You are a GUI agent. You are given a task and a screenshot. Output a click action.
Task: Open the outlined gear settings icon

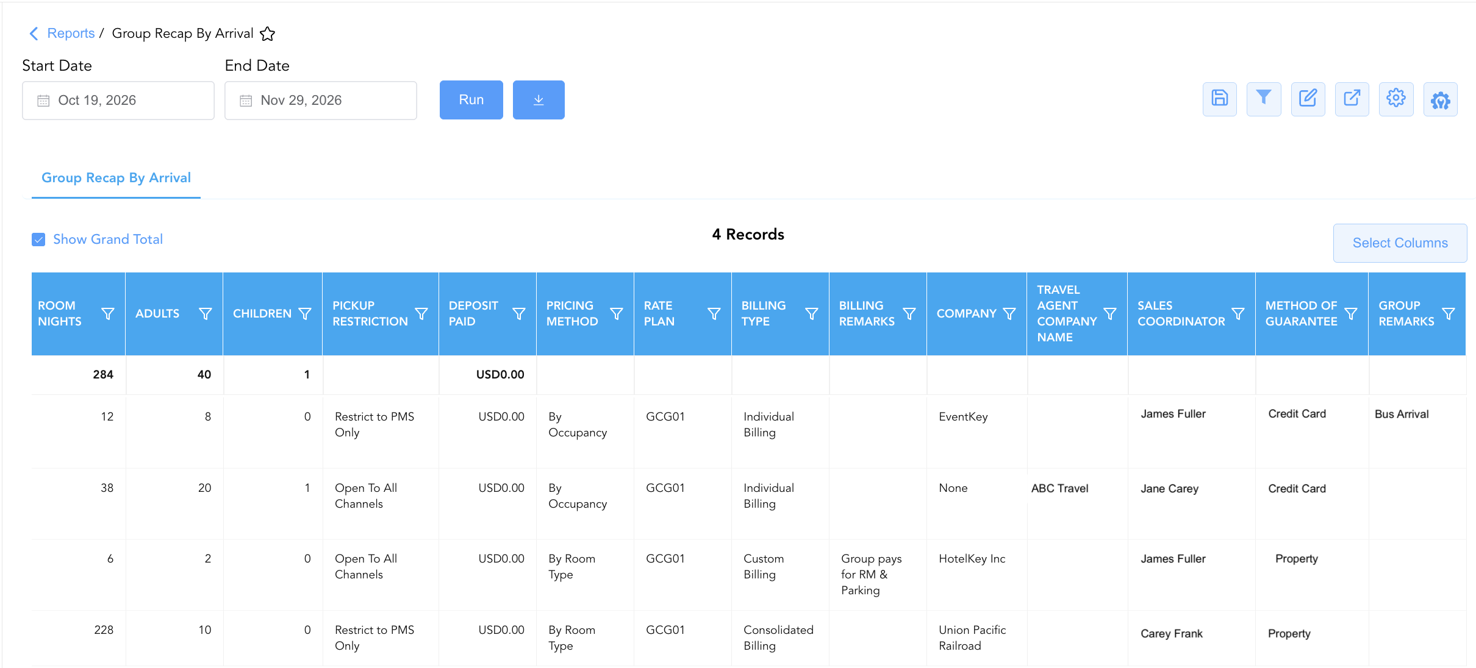[1396, 99]
